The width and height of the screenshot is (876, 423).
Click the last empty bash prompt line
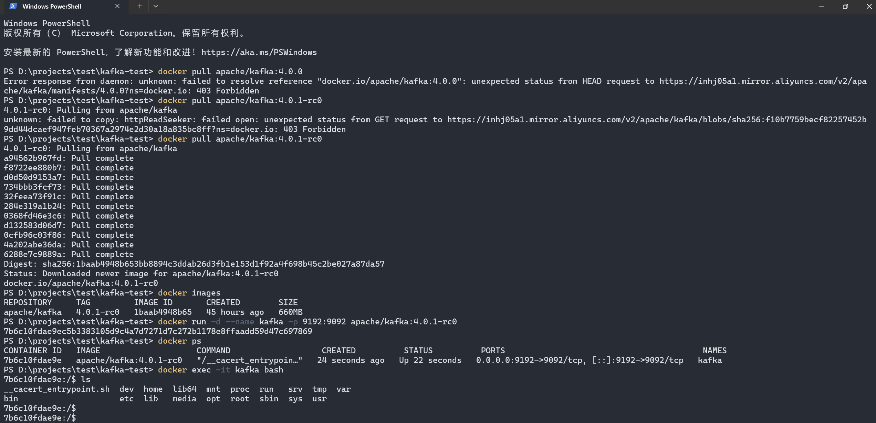pyautogui.click(x=40, y=418)
